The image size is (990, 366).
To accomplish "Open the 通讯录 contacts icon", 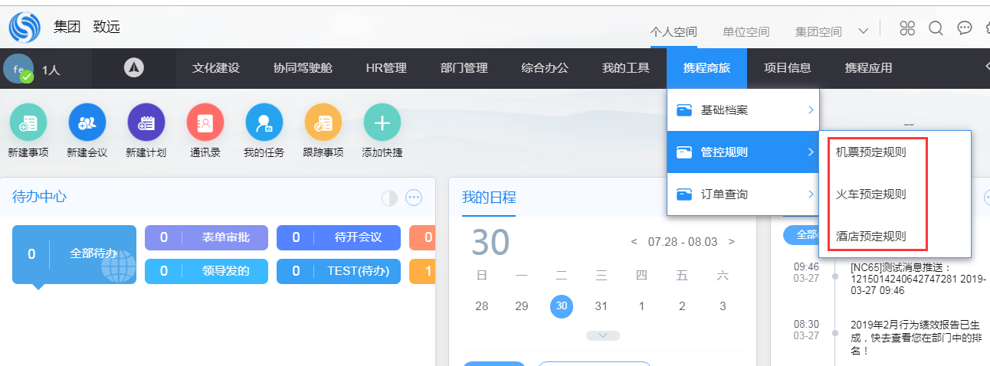I will [x=205, y=122].
